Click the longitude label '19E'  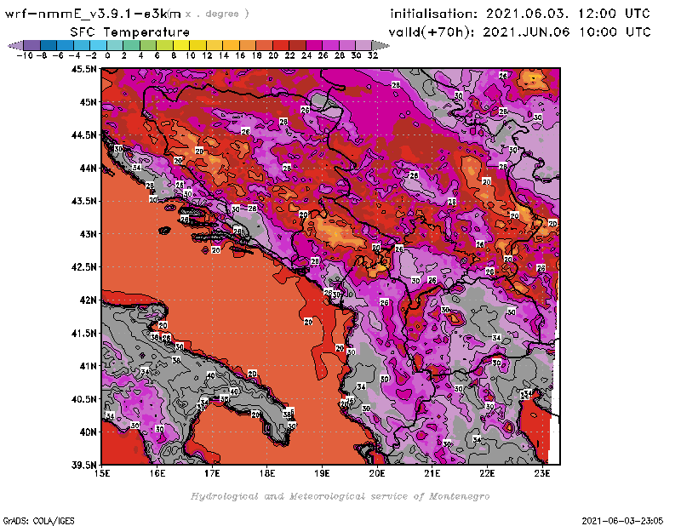click(x=322, y=473)
